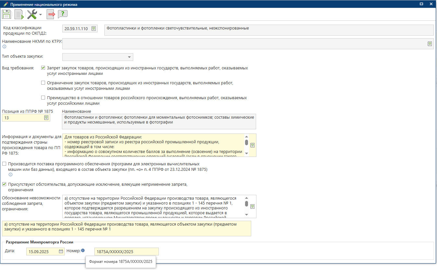Click the Номер input field with 1875А/XXXXX/2025
Screen dimensions: 437x270
point(126,252)
